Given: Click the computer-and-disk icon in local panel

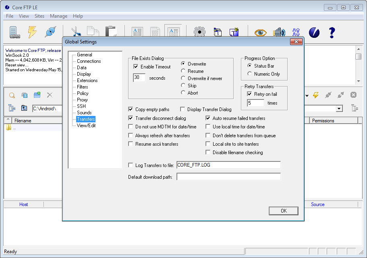Looking at the screenshot, I should pyautogui.click(x=25, y=95).
